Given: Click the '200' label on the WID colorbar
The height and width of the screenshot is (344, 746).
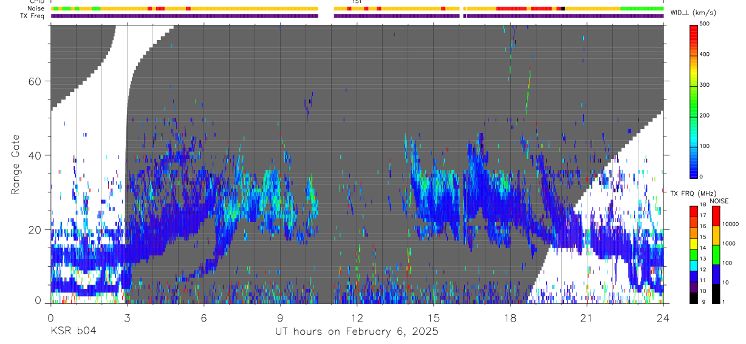Looking at the screenshot, I should [x=705, y=115].
